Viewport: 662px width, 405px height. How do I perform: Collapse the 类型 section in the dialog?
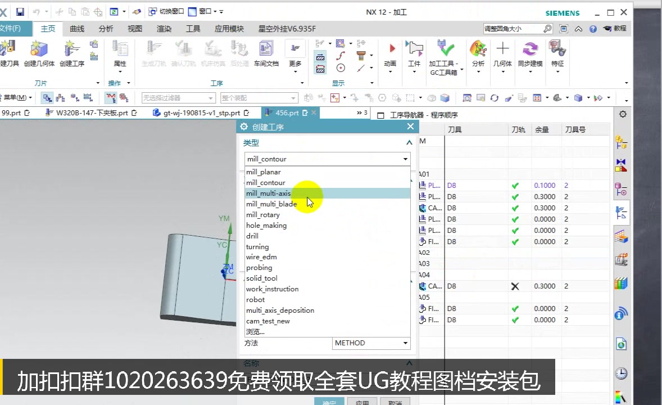tap(409, 142)
